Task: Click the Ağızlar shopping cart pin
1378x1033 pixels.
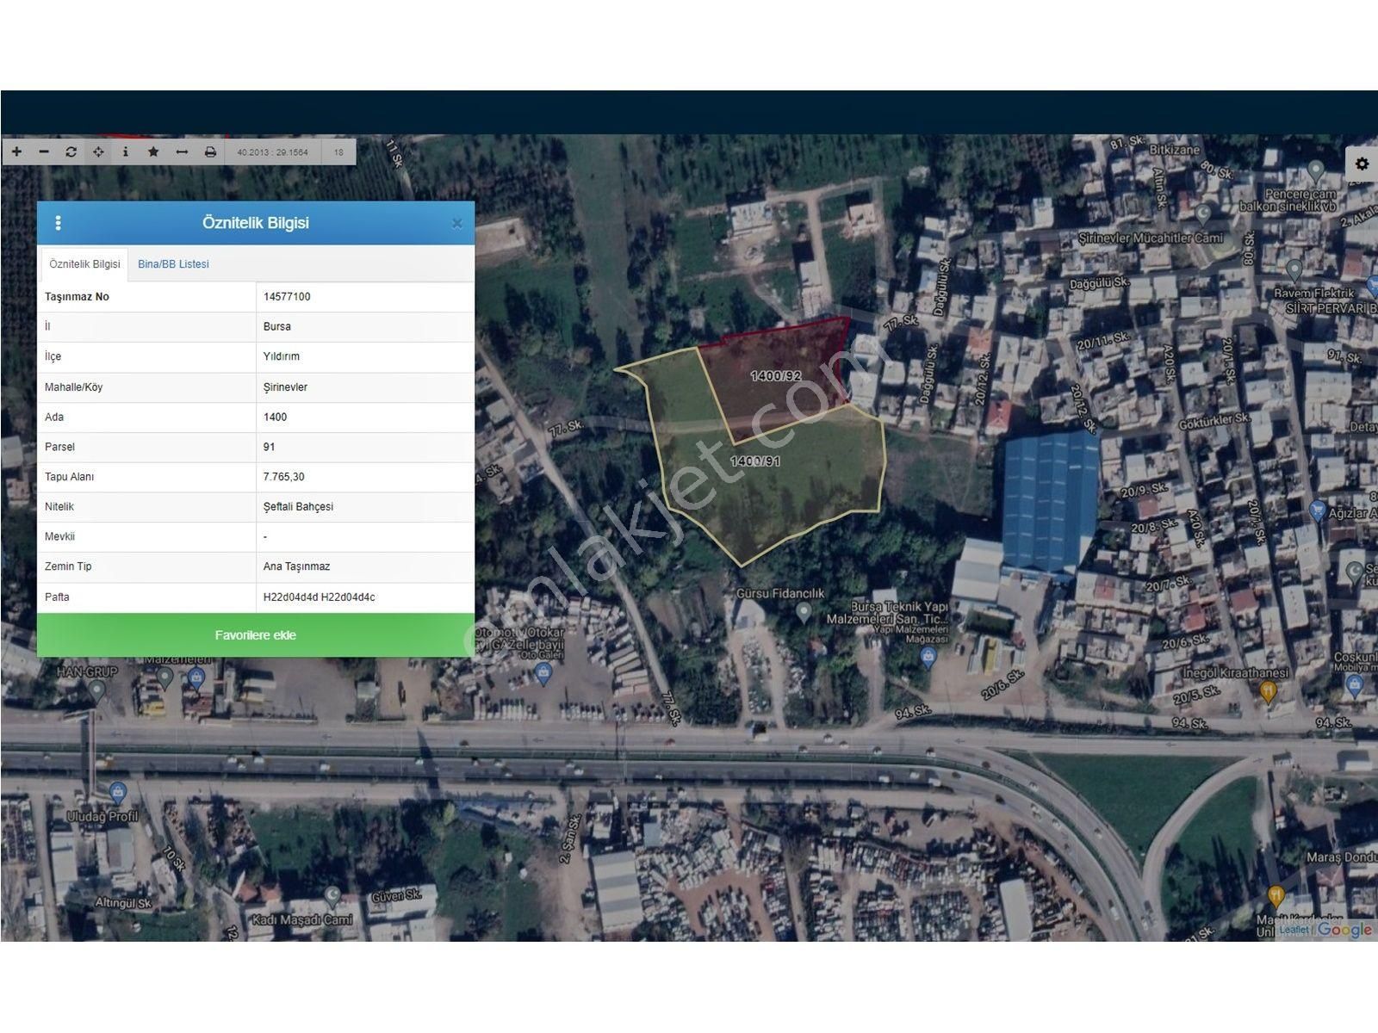Action: [x=1317, y=511]
